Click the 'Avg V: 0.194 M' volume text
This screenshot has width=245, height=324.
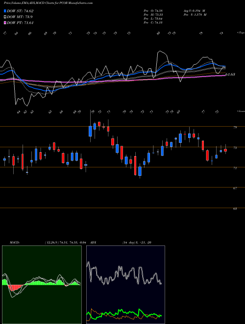pos(194,11)
